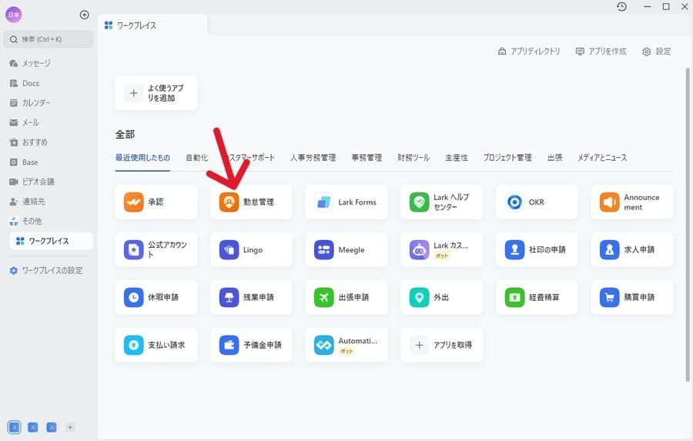Click アプリを取得 to get apps
Viewport: 693px width, 441px height.
[x=441, y=345]
